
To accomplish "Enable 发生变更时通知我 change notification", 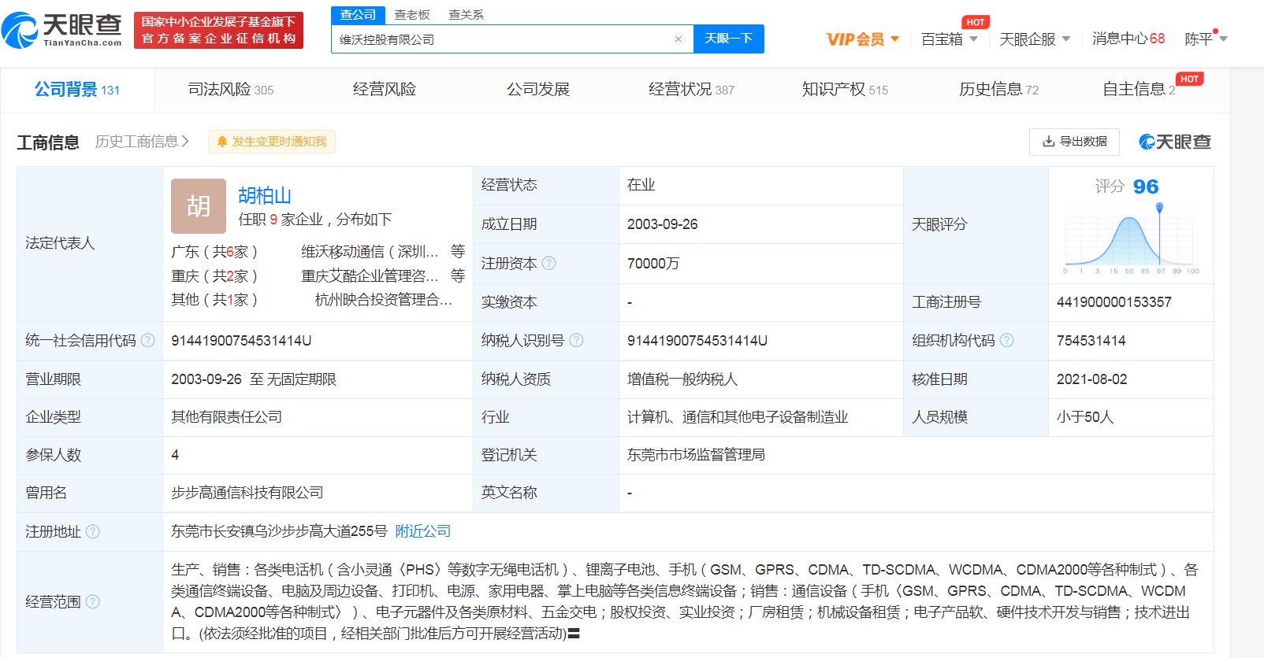I will [272, 142].
